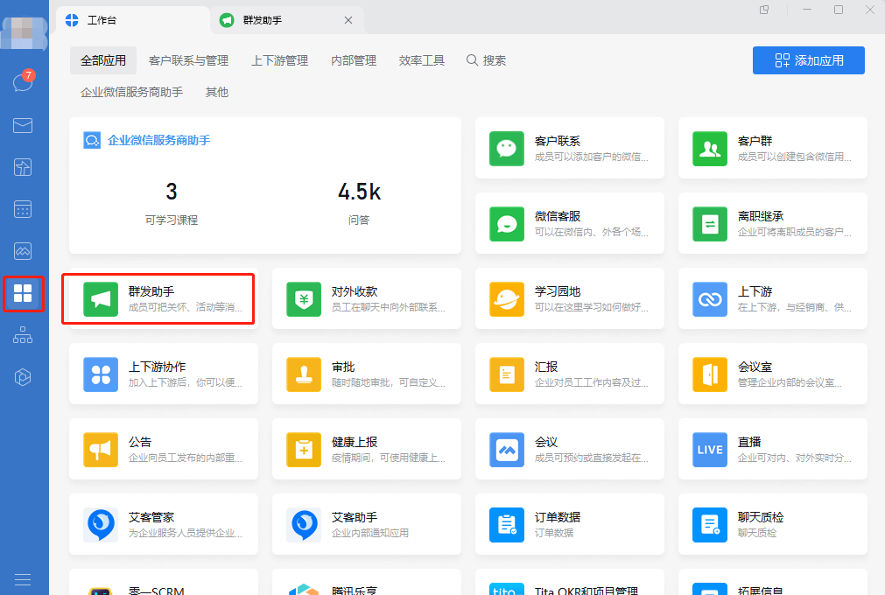
Task: Open the mail icon in left sidebar
Action: tap(24, 125)
